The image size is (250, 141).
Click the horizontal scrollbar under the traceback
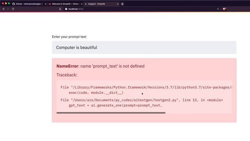coord(111,113)
